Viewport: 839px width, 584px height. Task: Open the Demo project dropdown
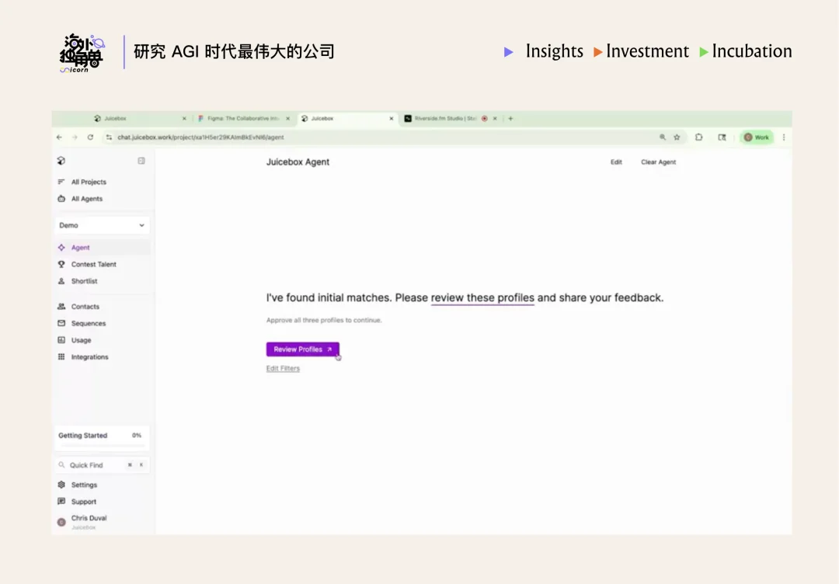(101, 224)
